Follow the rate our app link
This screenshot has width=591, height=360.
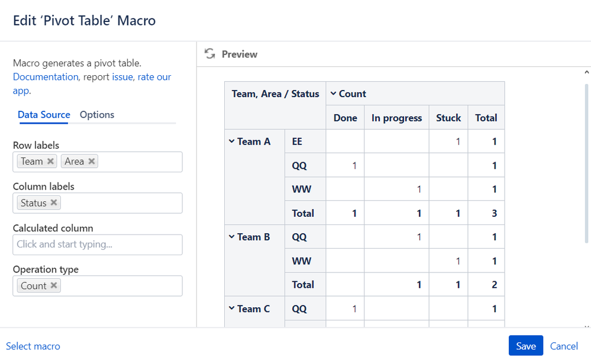(x=154, y=77)
